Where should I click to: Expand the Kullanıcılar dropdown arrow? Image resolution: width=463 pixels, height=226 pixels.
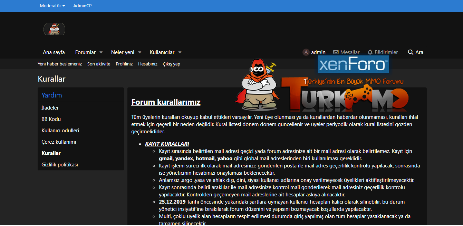(x=180, y=52)
